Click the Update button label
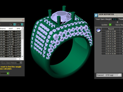This screenshot has width=123, height=92. coord(104,25)
